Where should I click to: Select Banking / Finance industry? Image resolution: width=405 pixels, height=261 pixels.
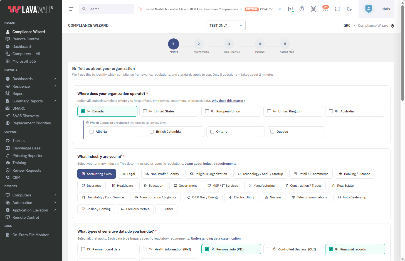354,174
